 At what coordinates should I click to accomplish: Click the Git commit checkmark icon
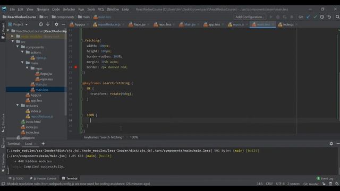(x=315, y=17)
